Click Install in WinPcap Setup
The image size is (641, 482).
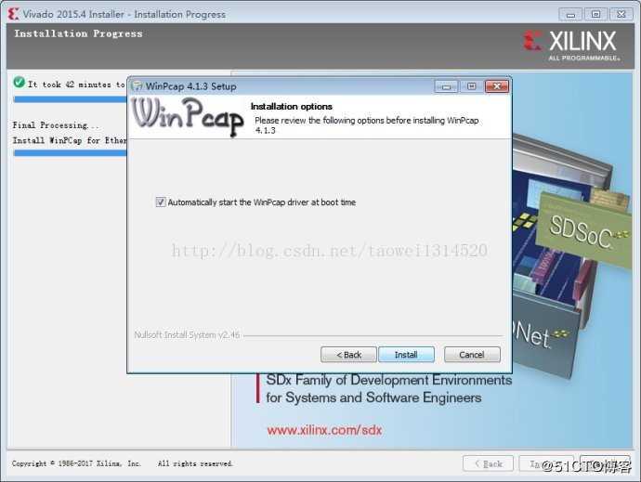coord(406,355)
